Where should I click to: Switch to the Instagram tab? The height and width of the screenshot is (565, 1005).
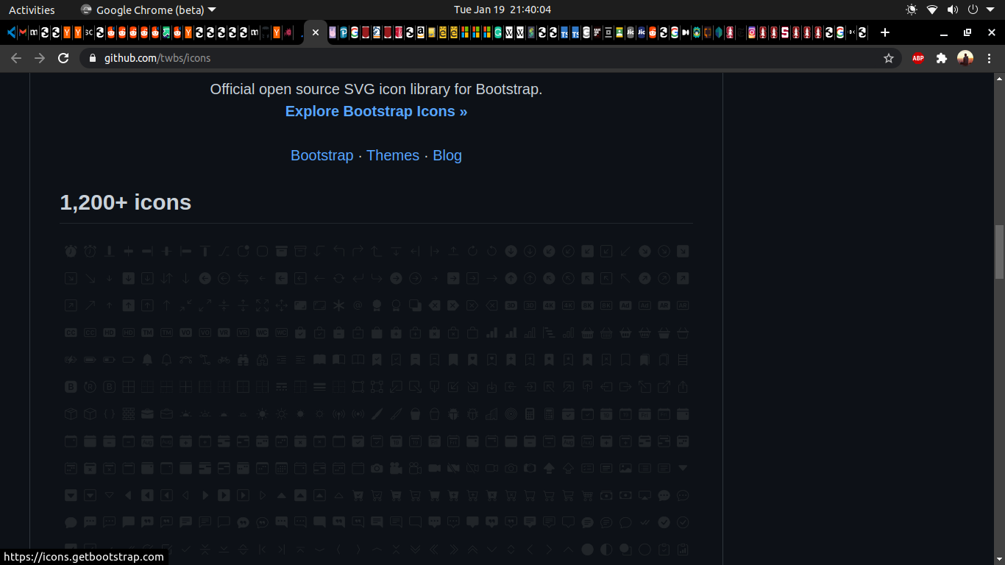[751, 32]
